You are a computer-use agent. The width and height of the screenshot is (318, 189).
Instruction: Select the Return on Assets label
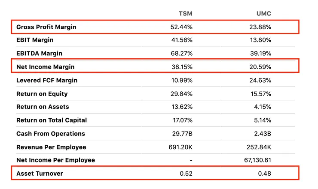pyautogui.click(x=43, y=107)
